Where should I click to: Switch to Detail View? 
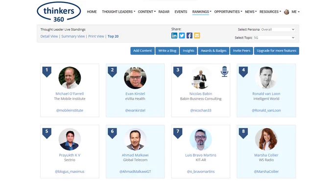pyautogui.click(x=49, y=36)
